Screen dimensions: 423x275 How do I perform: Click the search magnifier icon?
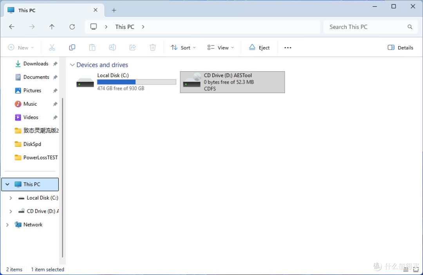point(410,27)
